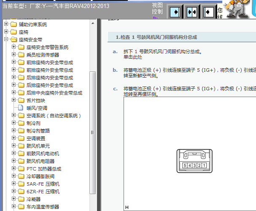This screenshot has width=256, height=211.
Task: Open folder icon for 冷凝器
Action: tap(21, 199)
